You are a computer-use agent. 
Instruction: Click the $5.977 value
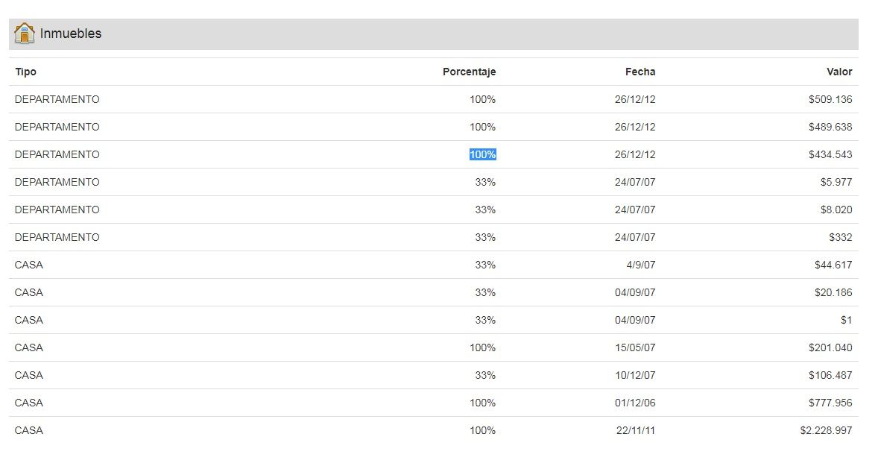tap(836, 182)
